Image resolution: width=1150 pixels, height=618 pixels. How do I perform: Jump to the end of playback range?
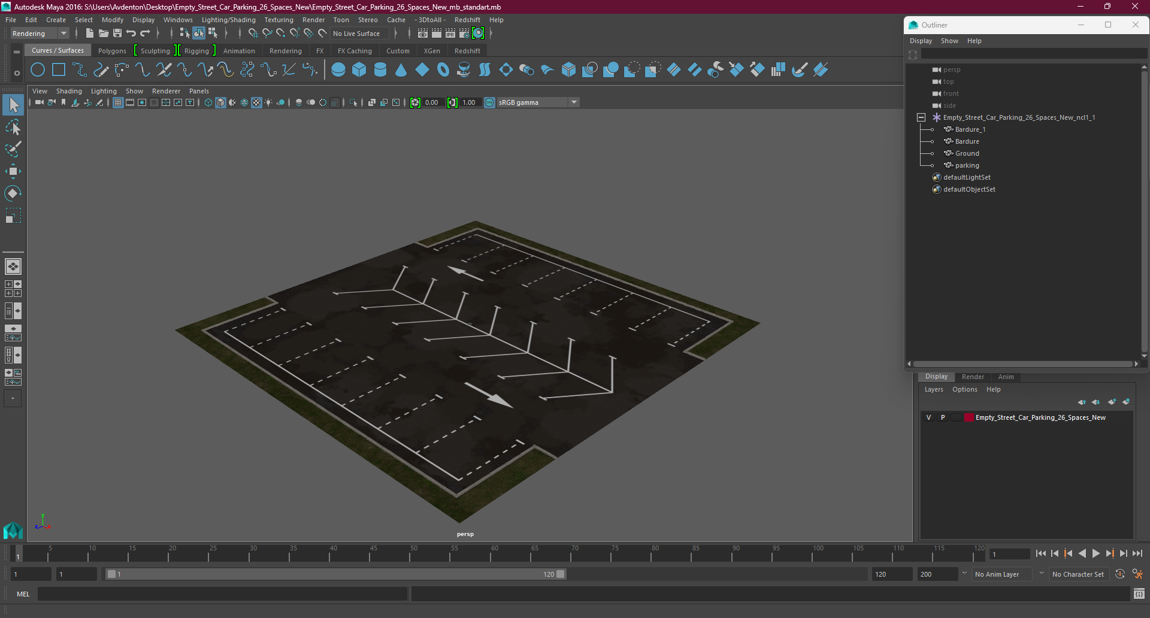click(x=1137, y=554)
